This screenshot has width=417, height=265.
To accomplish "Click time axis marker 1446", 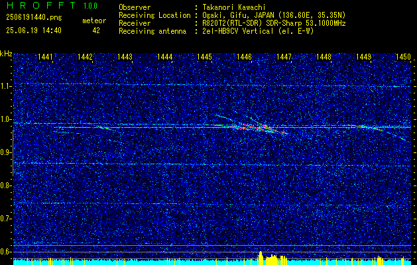I will click(244, 57).
